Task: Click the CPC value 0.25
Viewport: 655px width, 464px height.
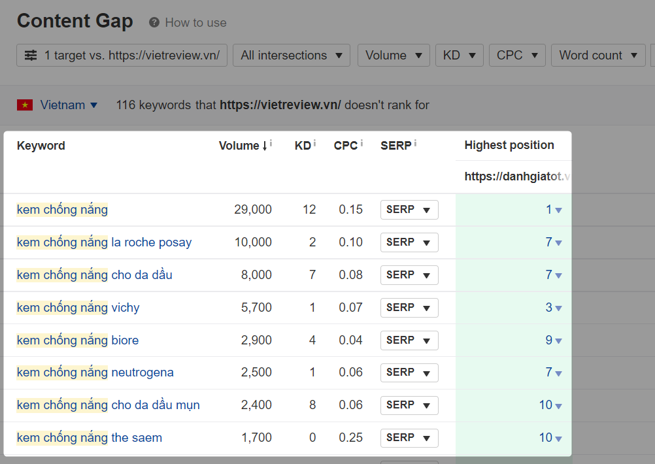Action: (x=350, y=437)
